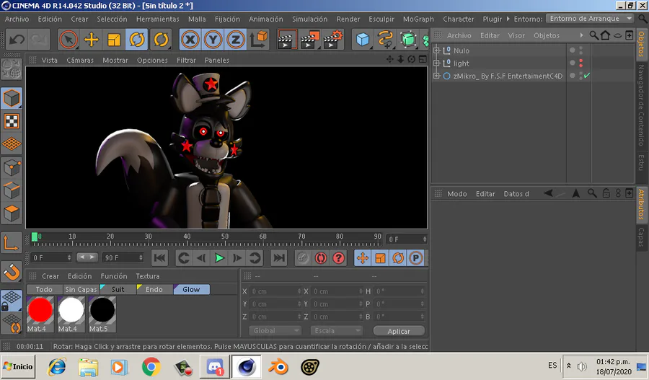The width and height of the screenshot is (649, 380).
Task: Step to the next frame
Action: tap(237, 258)
